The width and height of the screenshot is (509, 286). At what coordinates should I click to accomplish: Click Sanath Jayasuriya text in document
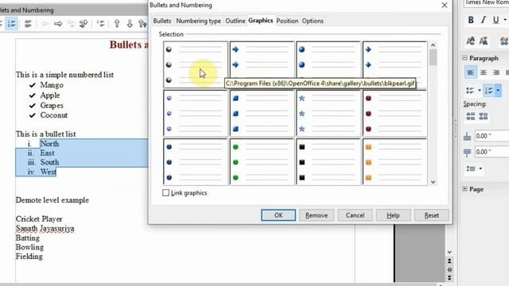tap(45, 228)
